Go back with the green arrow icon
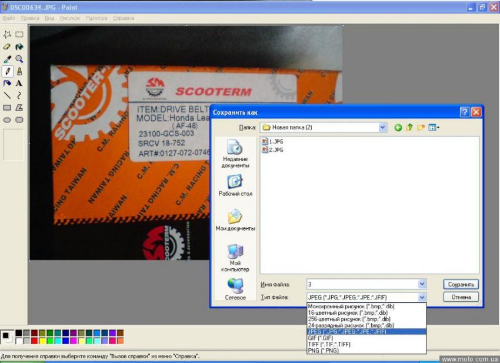This screenshot has width=500, height=363. 398,128
